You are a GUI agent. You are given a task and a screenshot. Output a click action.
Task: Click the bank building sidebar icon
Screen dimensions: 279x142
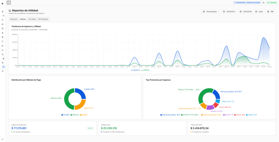[3, 33]
